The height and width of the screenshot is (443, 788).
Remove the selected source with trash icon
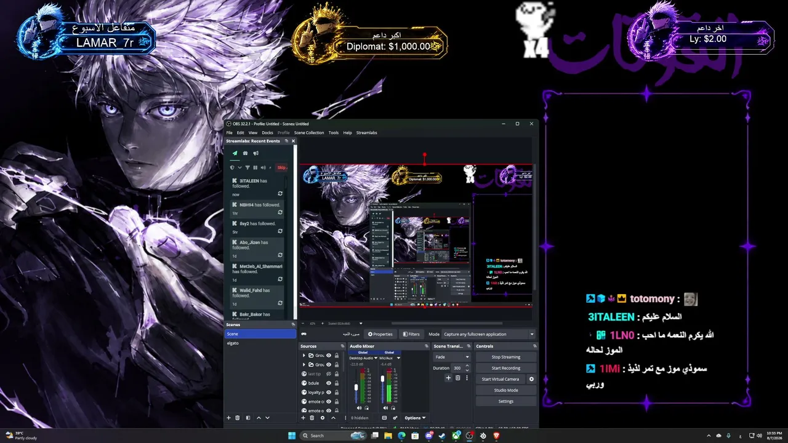point(312,418)
